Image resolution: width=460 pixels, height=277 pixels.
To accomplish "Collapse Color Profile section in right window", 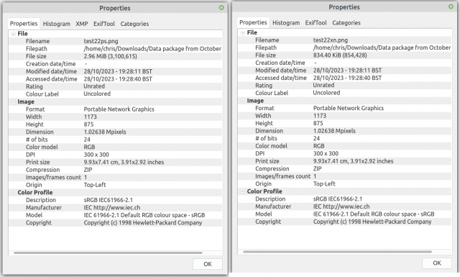I will pos(243,191).
